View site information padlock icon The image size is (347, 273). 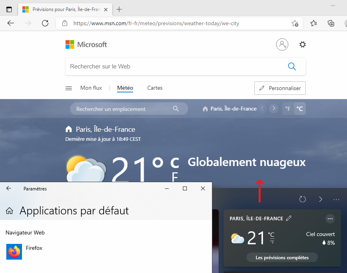click(65, 23)
